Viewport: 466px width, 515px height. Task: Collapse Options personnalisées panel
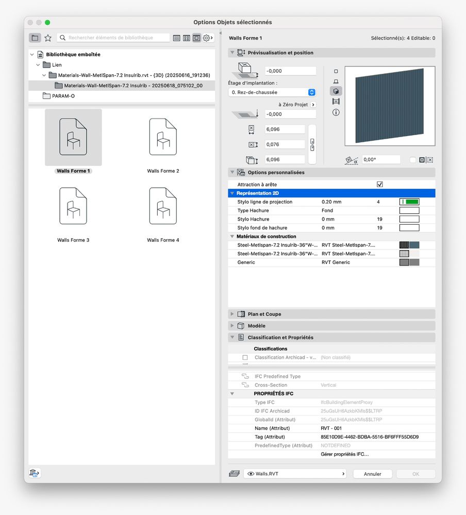(x=232, y=172)
